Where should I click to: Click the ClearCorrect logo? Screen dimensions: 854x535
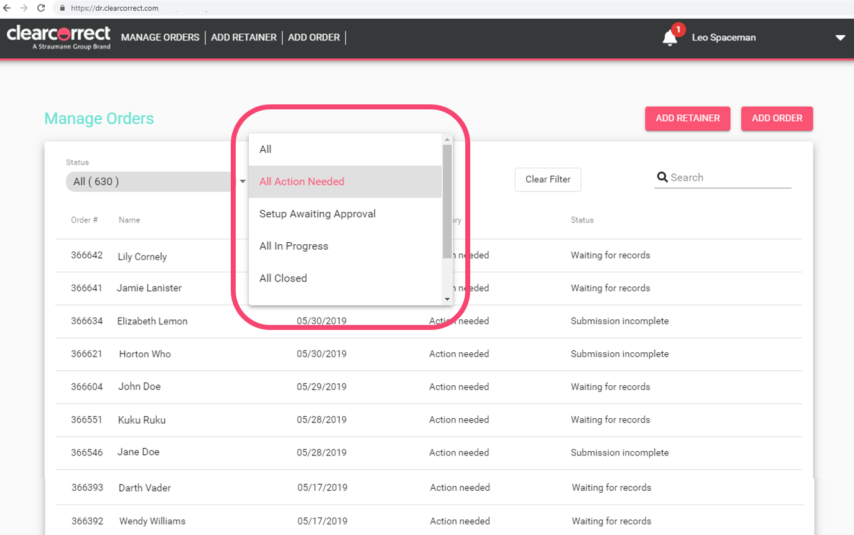click(x=59, y=36)
